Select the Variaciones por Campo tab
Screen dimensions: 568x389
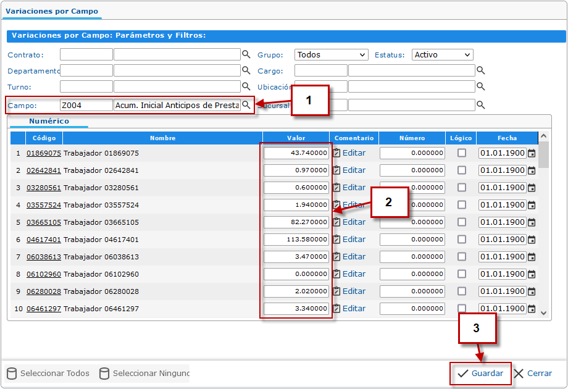(x=52, y=11)
